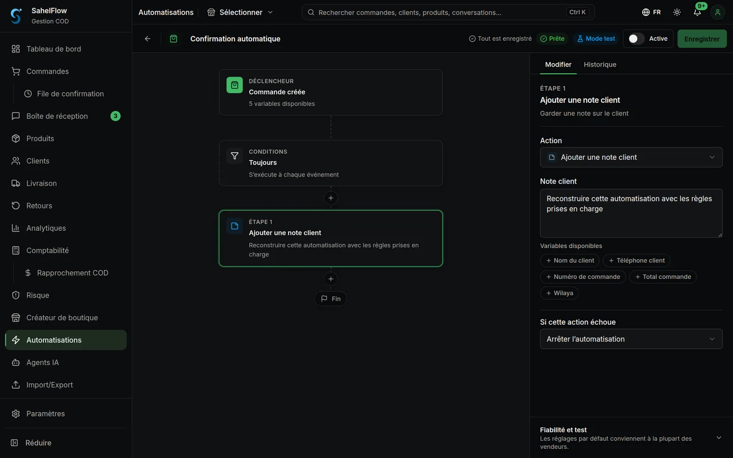This screenshot has height=458, width=733.
Task: Open the Action dropdown
Action: [631, 157]
